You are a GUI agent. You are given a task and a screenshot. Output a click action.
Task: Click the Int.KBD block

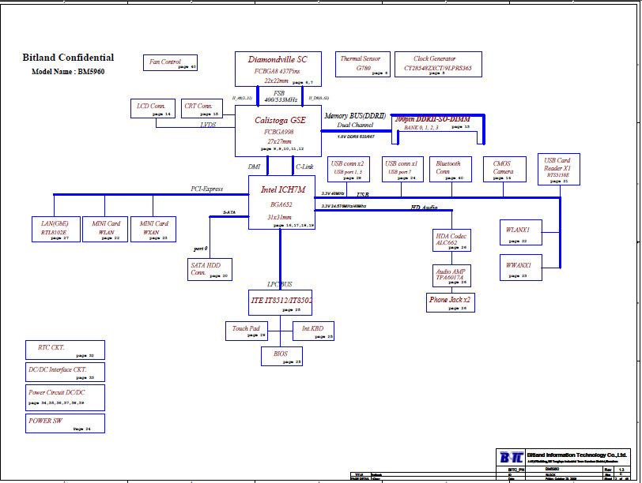click(313, 331)
